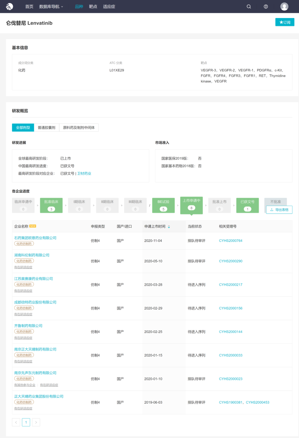Click ATC code L01XE29
299x438 pixels.
point(117,70)
